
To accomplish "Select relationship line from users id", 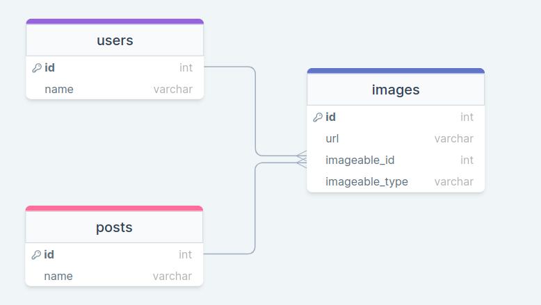I will (x=255, y=111).
